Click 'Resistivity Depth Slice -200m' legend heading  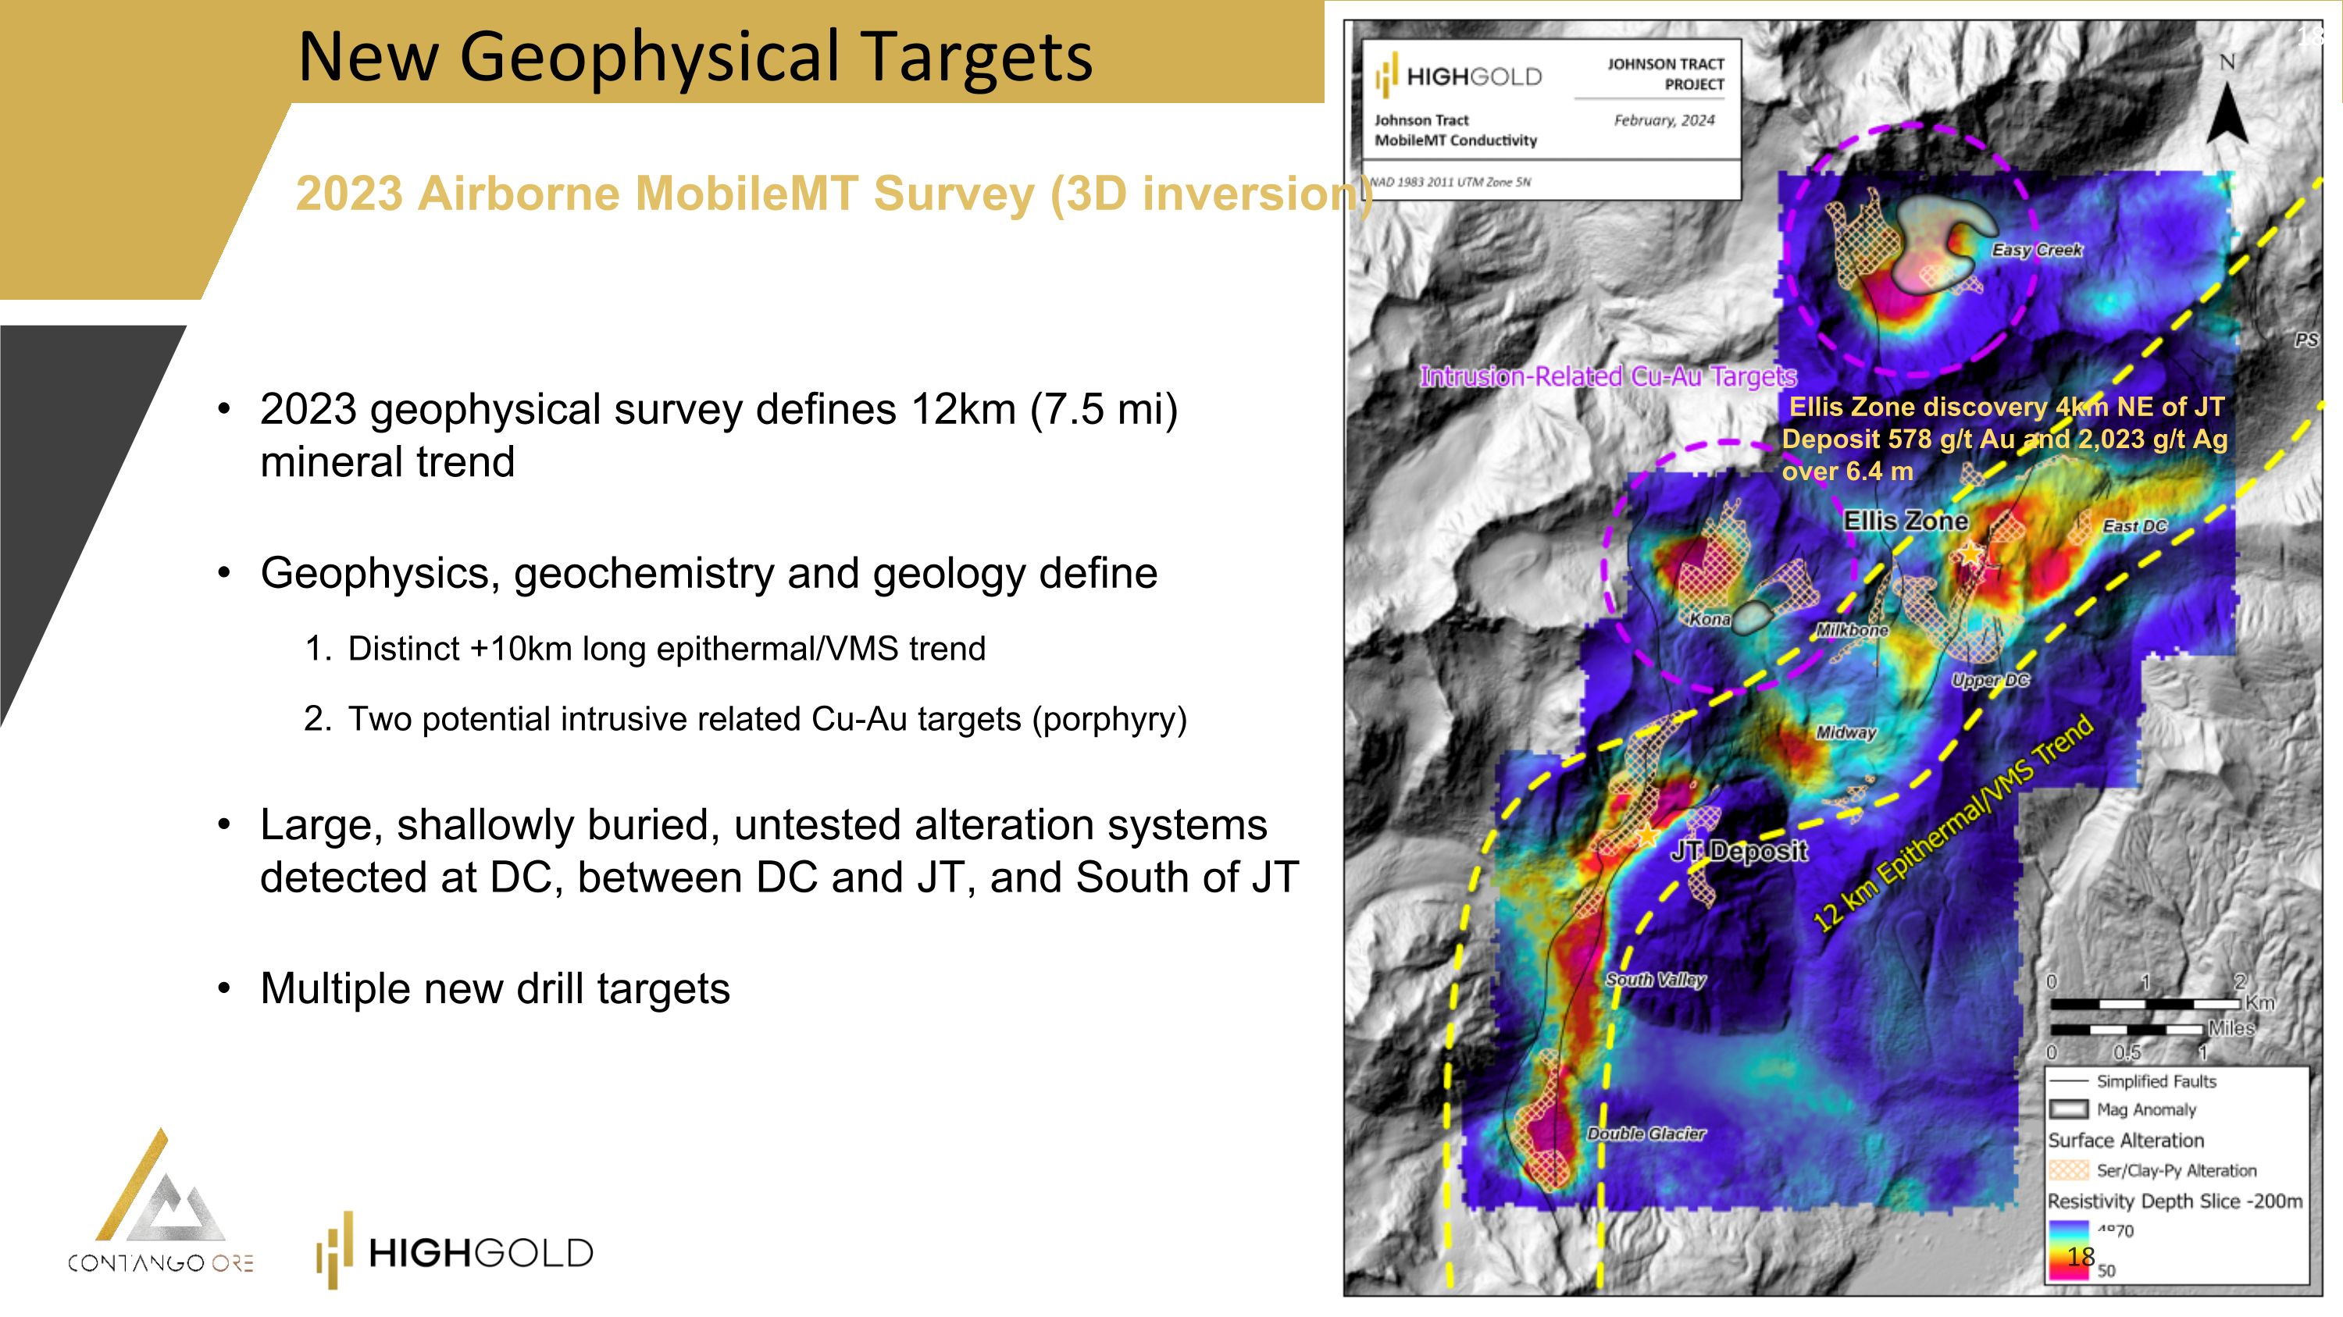click(2175, 1201)
